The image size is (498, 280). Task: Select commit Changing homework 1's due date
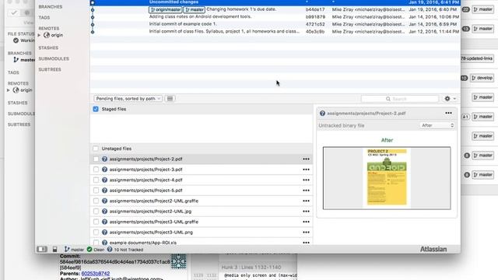pyautogui.click(x=275, y=9)
